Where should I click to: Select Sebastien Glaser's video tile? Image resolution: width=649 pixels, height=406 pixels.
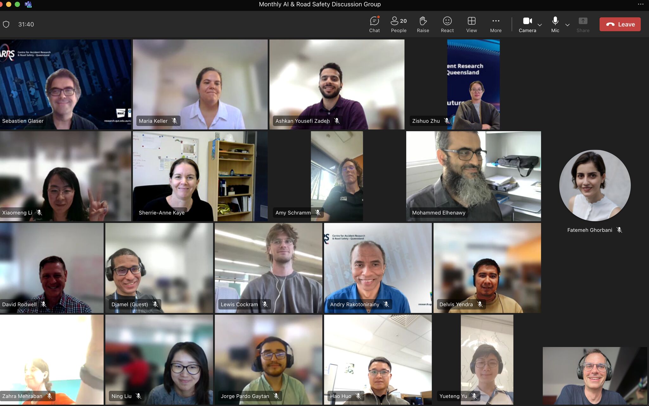[66, 84]
